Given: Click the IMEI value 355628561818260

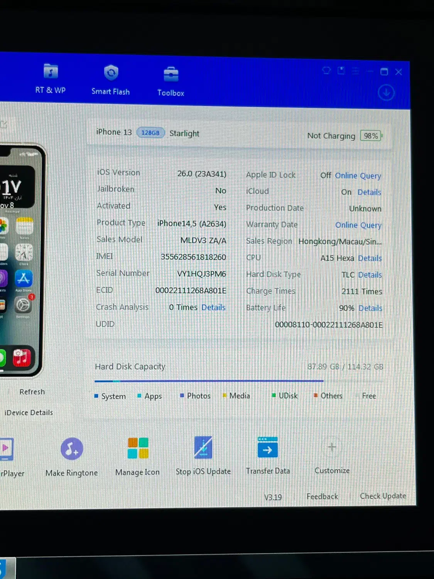Looking at the screenshot, I should pyautogui.click(x=193, y=257).
